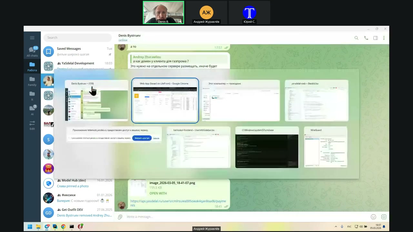Open the Telegram hamburger main menu
The height and width of the screenshot is (232, 413).
click(x=32, y=38)
